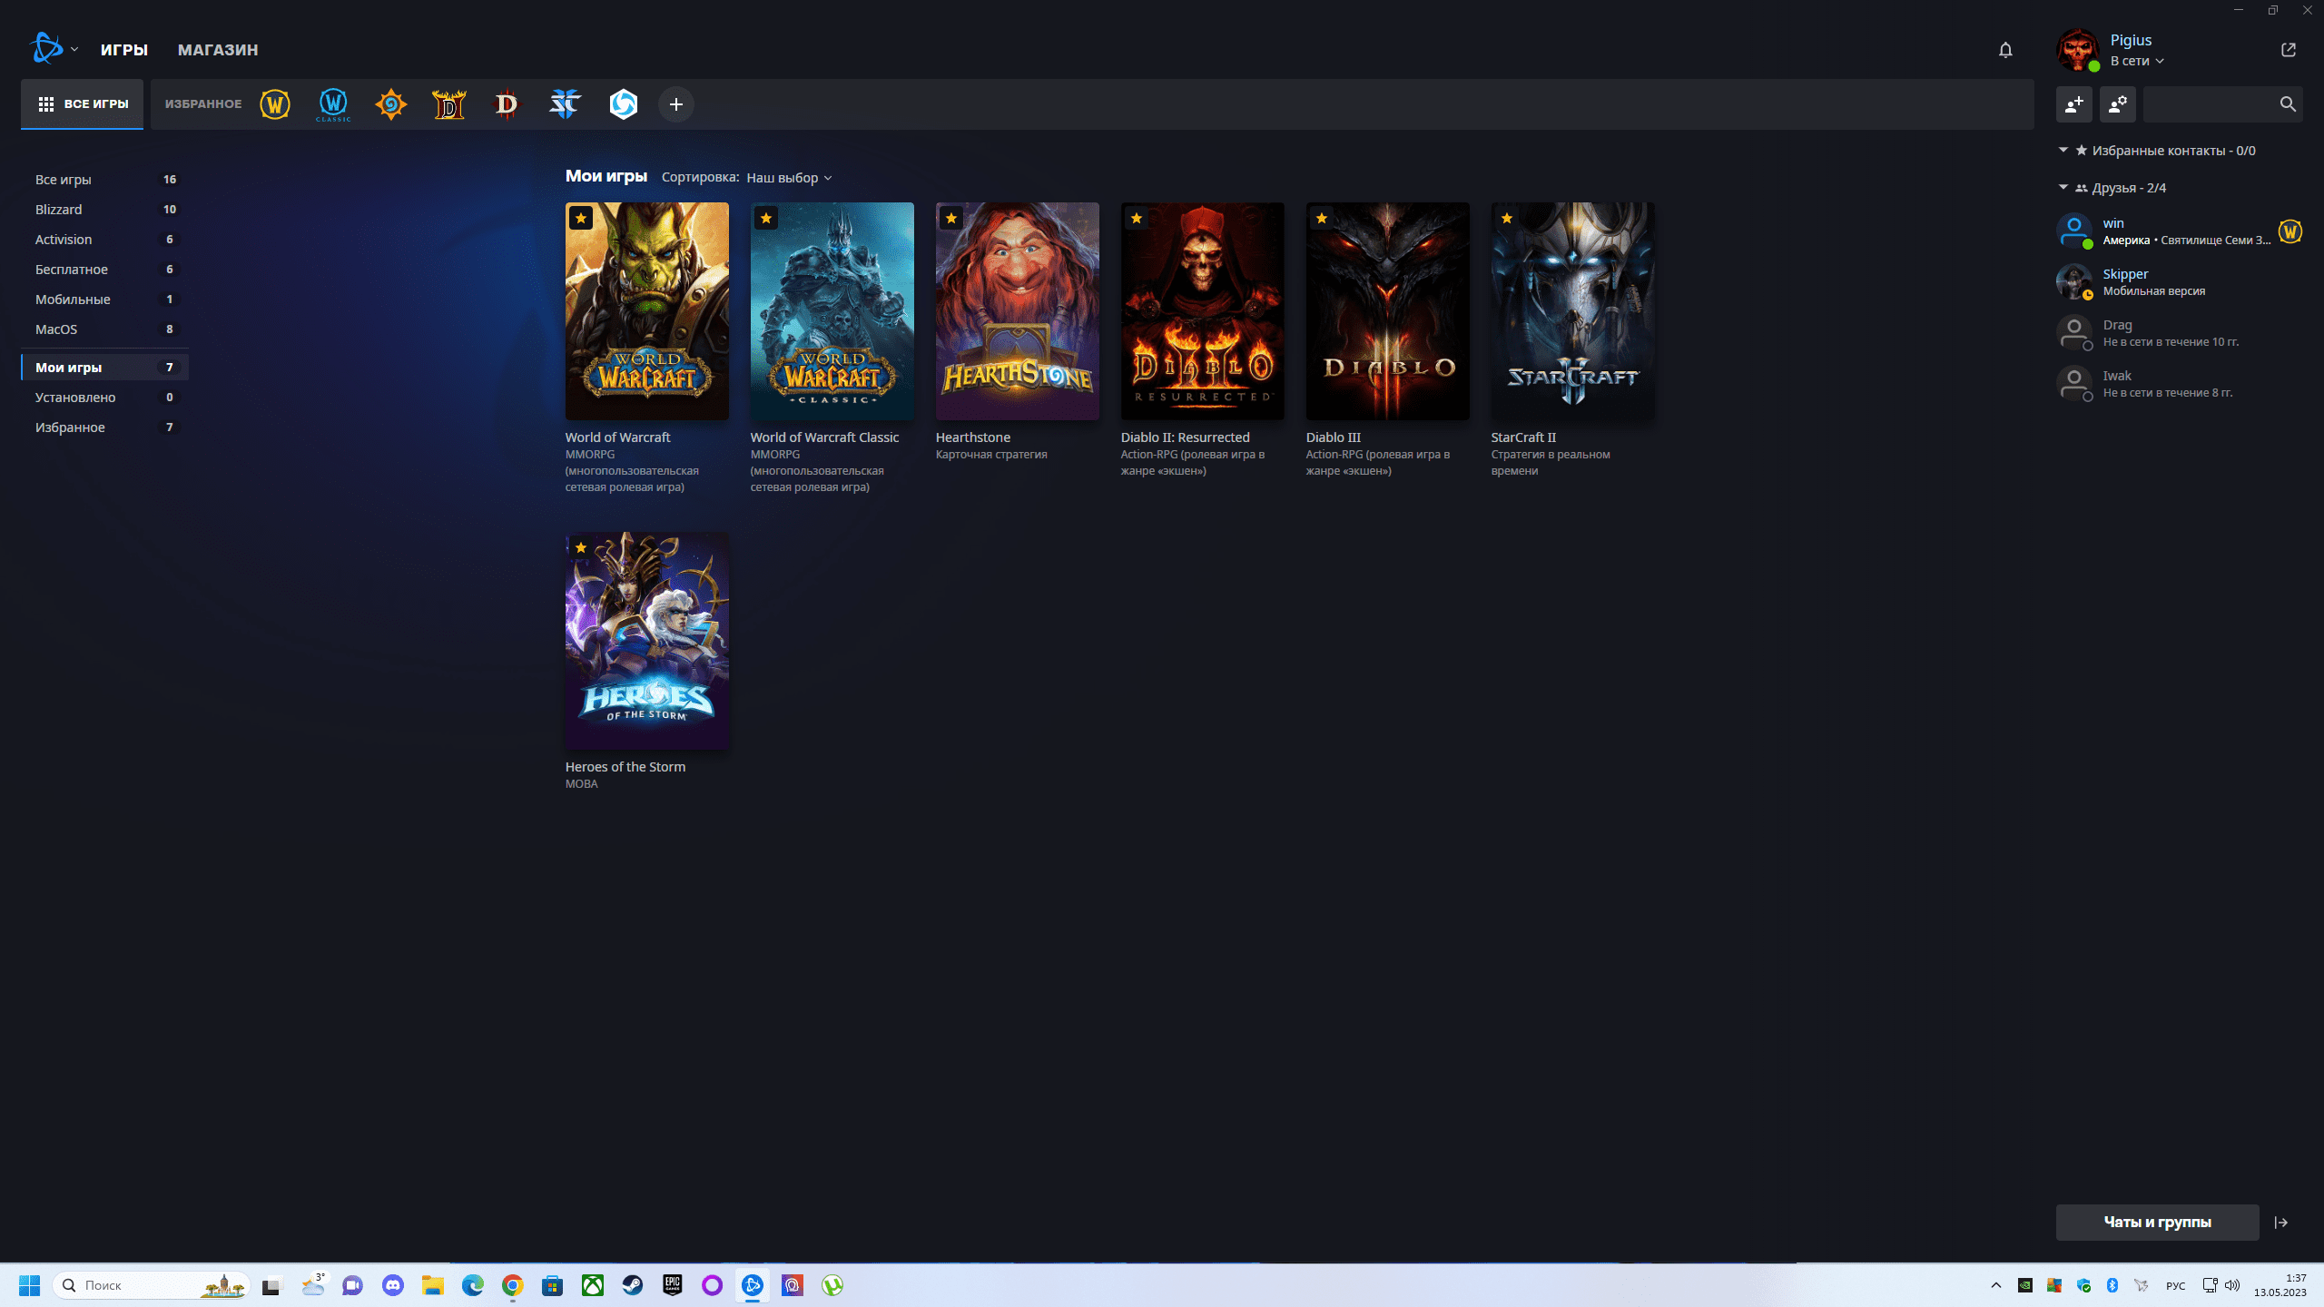Click the add favorite plus button
The width and height of the screenshot is (2324, 1307).
click(x=675, y=104)
